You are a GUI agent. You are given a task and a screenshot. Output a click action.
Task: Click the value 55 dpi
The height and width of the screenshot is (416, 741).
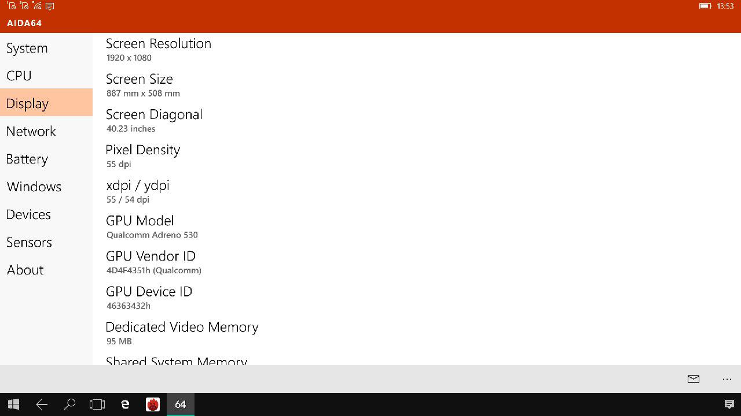click(119, 164)
